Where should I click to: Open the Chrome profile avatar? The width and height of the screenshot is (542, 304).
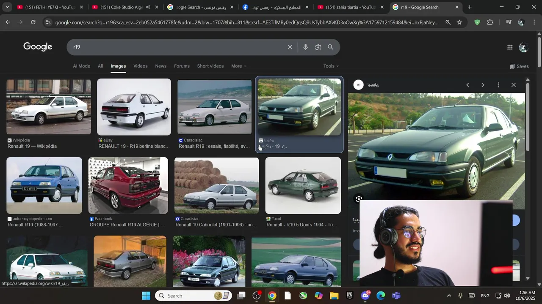coord(521,22)
